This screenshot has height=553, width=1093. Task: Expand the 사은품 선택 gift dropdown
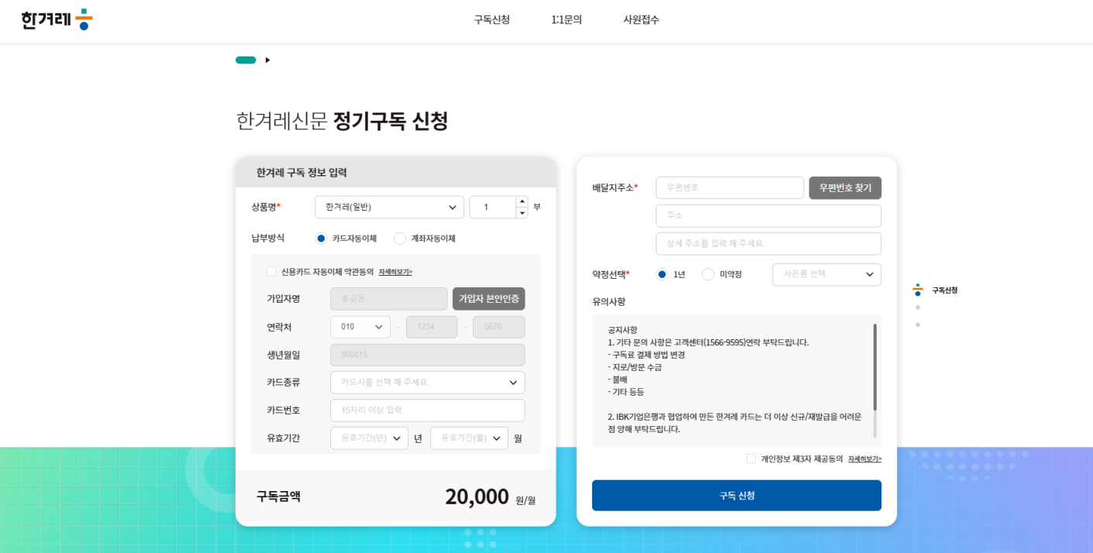pyautogui.click(x=826, y=274)
